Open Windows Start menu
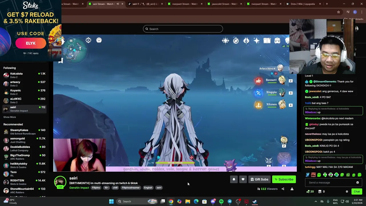 (111, 201)
